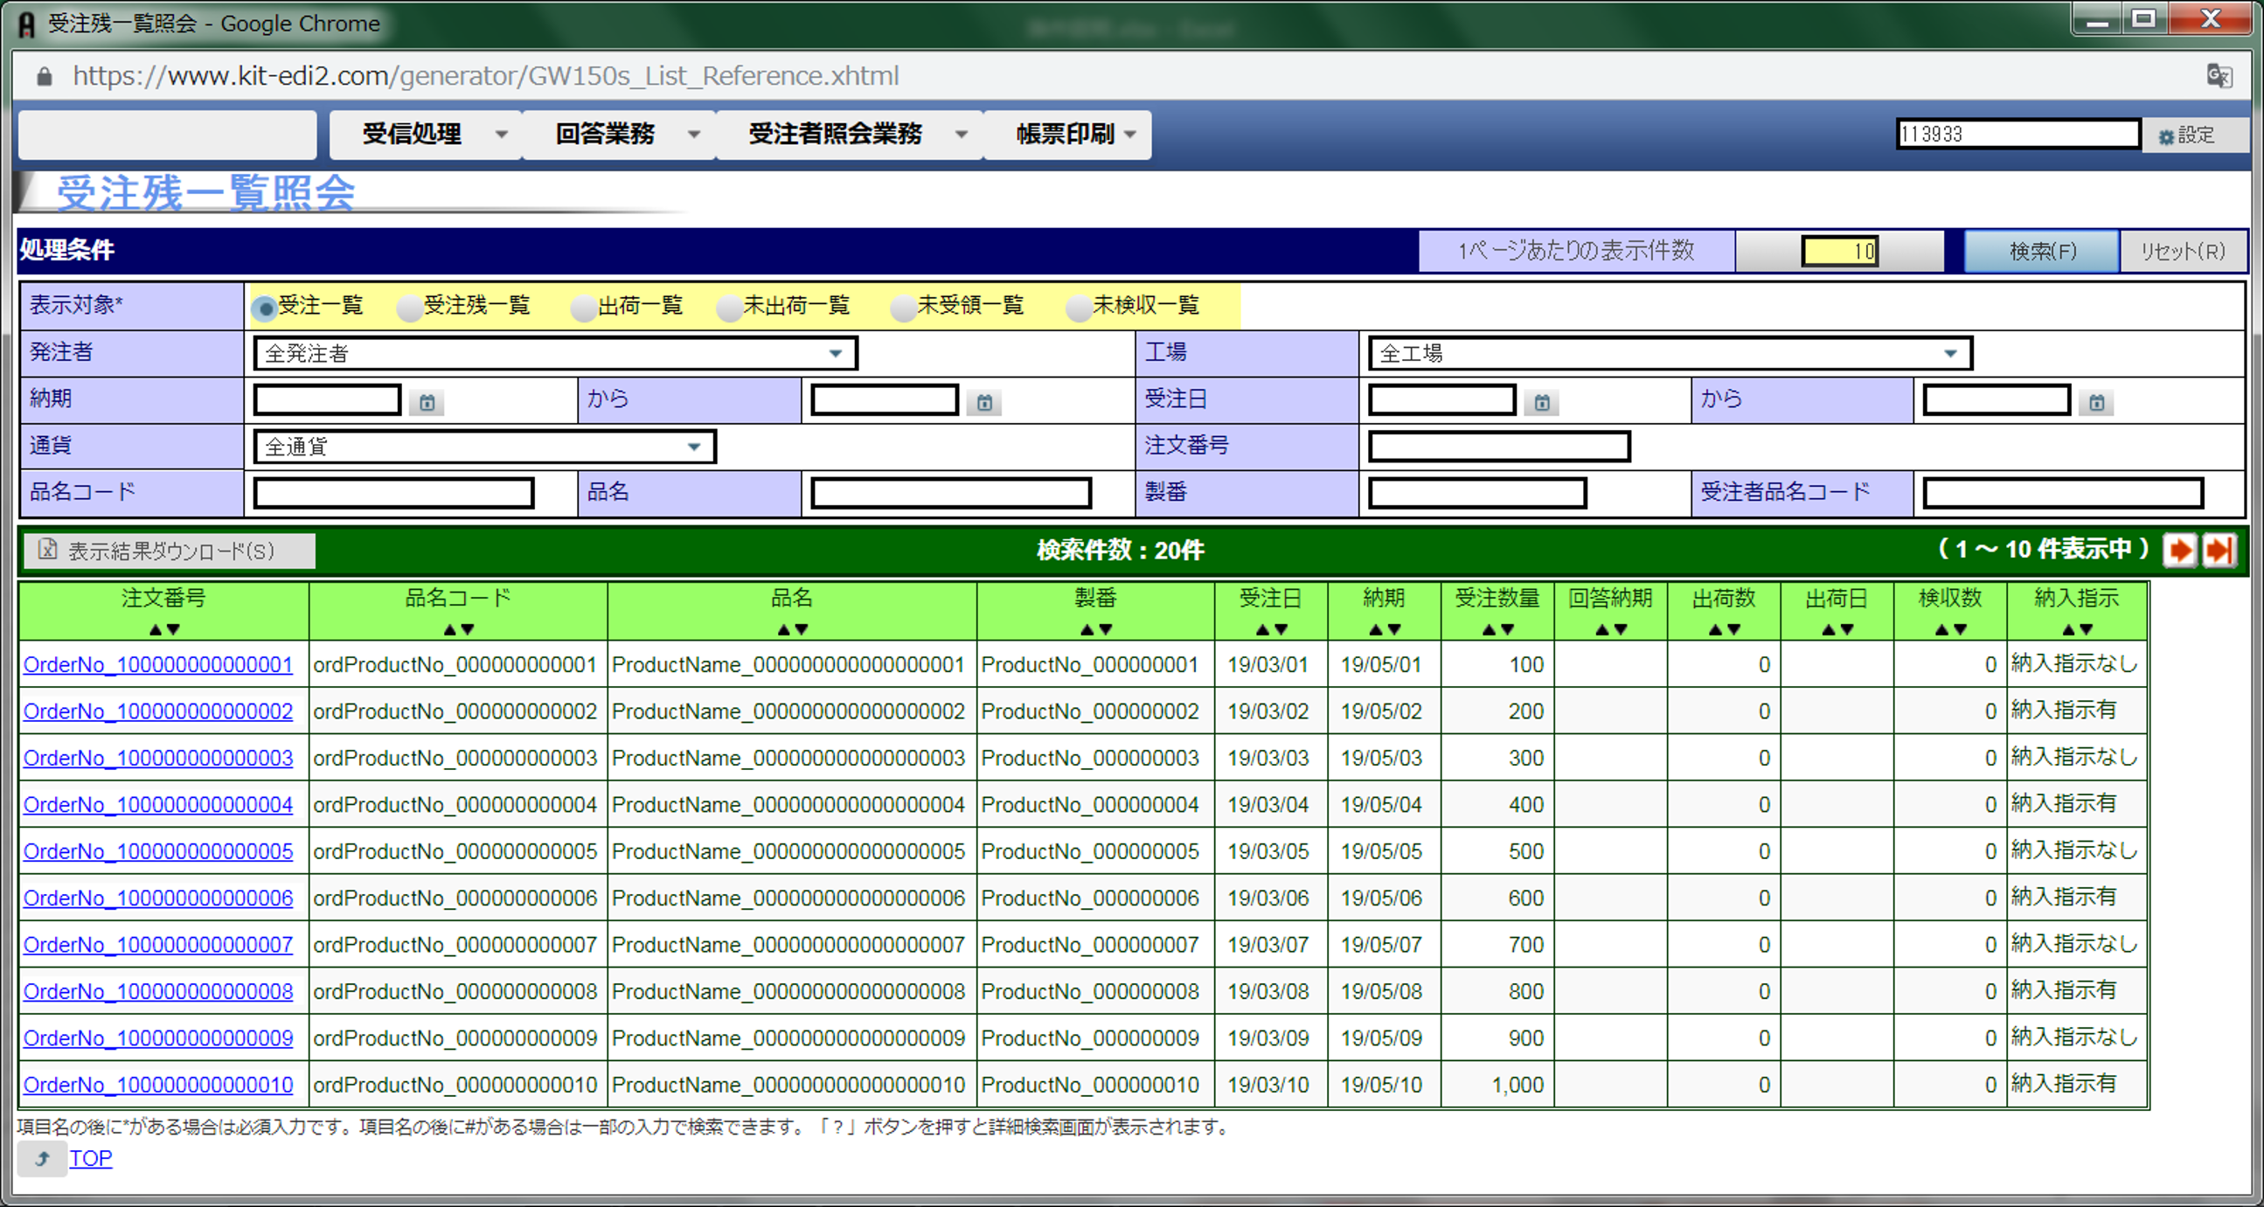Screen dimensions: 2264x1207
Task: Go to next page with red arrow icon
Action: click(2178, 550)
